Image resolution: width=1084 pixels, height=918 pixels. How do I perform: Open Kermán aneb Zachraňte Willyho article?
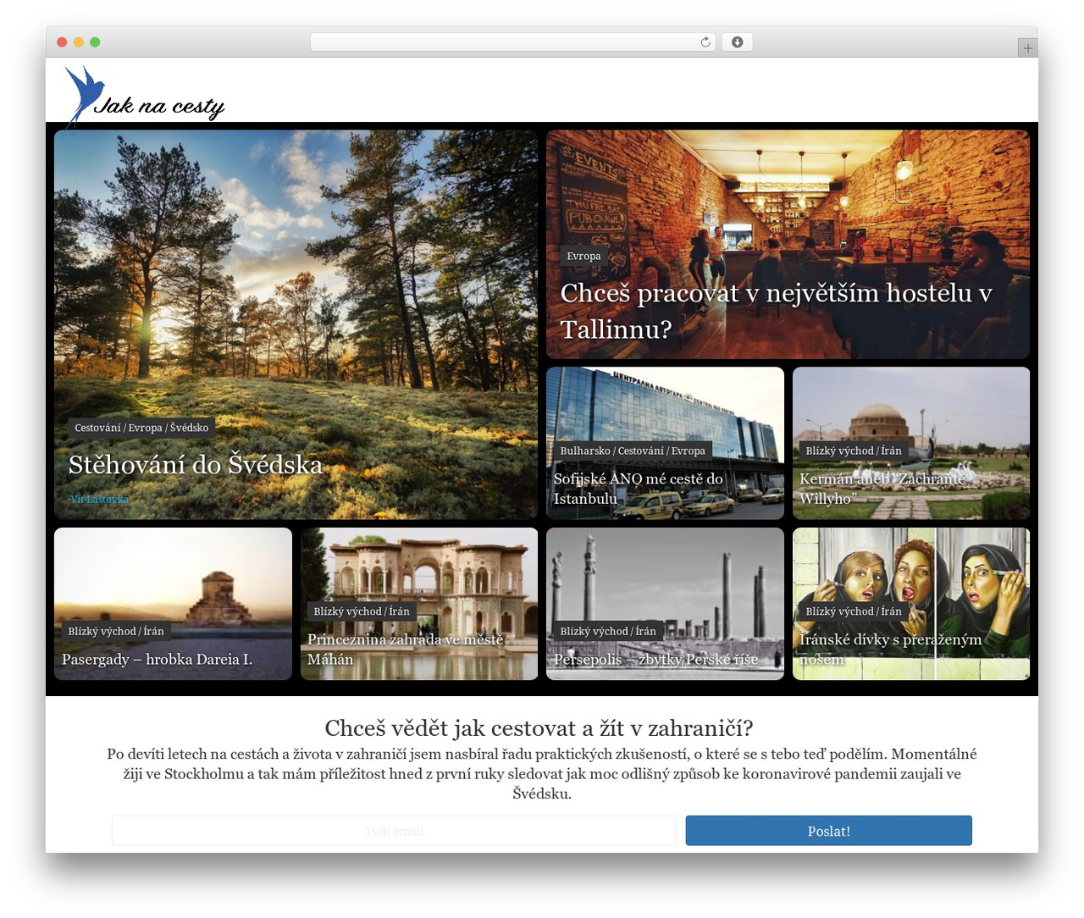tap(882, 489)
